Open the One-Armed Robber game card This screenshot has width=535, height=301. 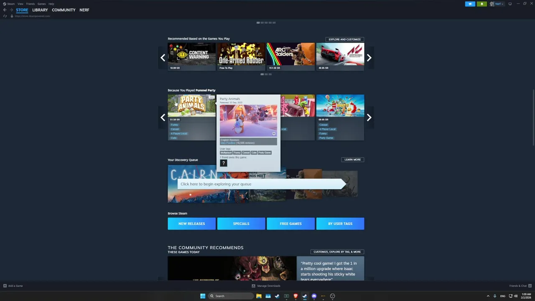point(241,56)
